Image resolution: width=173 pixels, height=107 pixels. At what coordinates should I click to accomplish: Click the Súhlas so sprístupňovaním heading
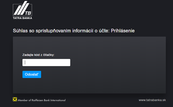click(74, 31)
